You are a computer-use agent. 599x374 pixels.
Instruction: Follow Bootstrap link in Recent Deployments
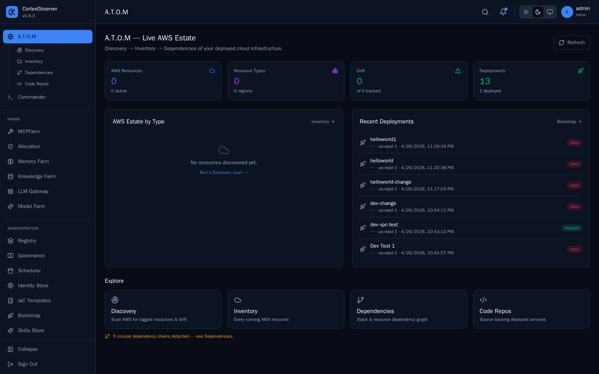coord(569,122)
